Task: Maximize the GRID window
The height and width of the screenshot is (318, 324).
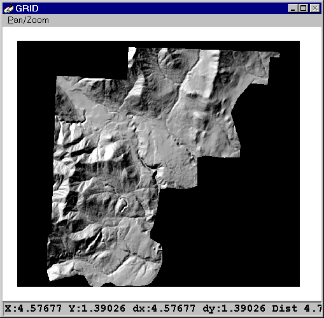Action: click(x=304, y=8)
